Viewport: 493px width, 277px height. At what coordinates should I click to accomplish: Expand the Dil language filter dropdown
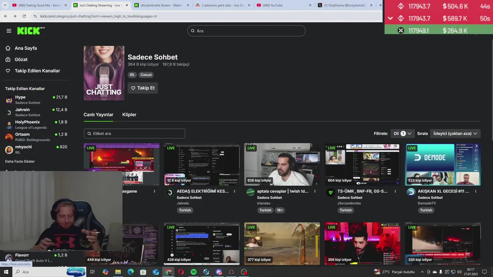point(402,133)
